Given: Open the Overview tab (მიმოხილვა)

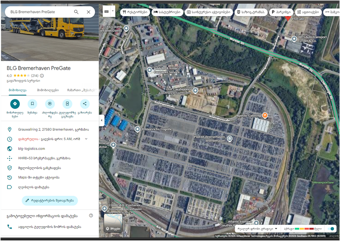Looking at the screenshot, I should (x=18, y=90).
